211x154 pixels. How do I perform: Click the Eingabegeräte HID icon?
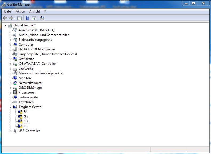point(15,54)
